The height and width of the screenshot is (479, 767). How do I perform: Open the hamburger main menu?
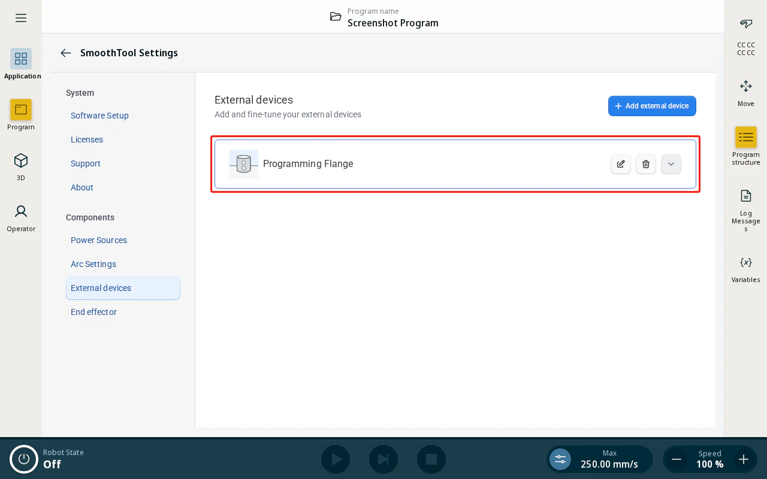[x=21, y=18]
